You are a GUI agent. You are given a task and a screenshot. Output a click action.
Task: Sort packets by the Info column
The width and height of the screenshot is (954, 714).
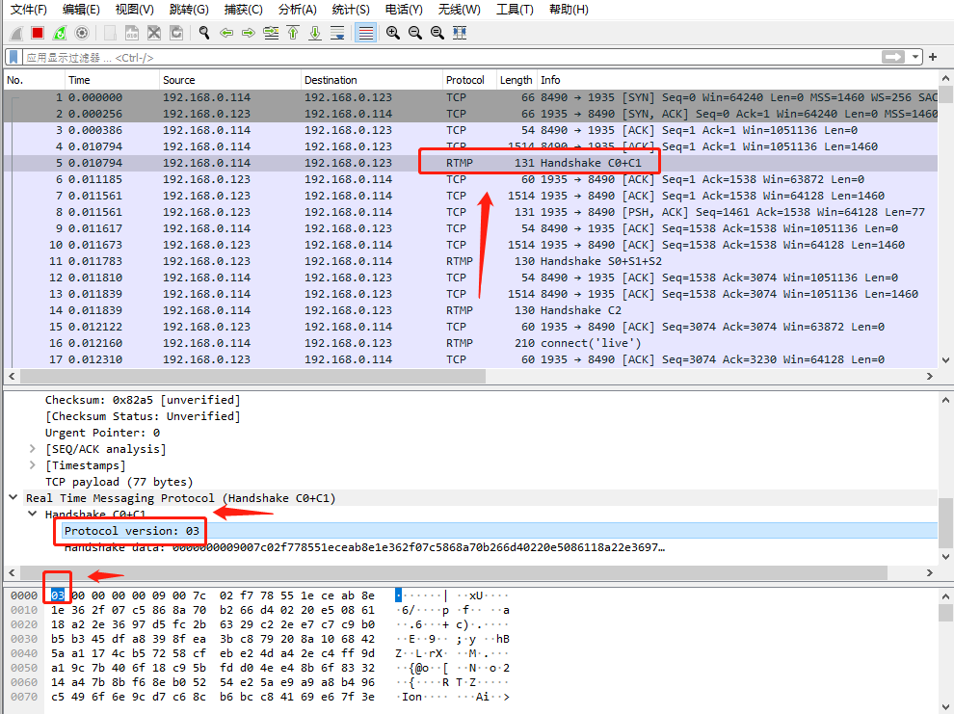click(x=737, y=80)
